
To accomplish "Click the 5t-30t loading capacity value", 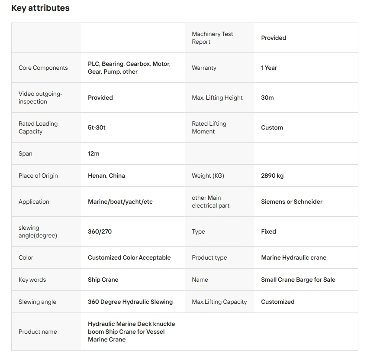I will pyautogui.click(x=97, y=127).
